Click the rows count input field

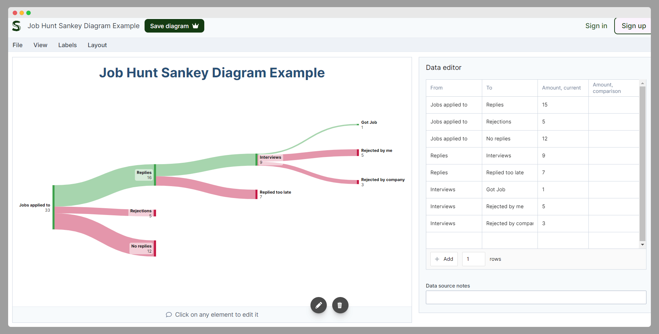473,259
